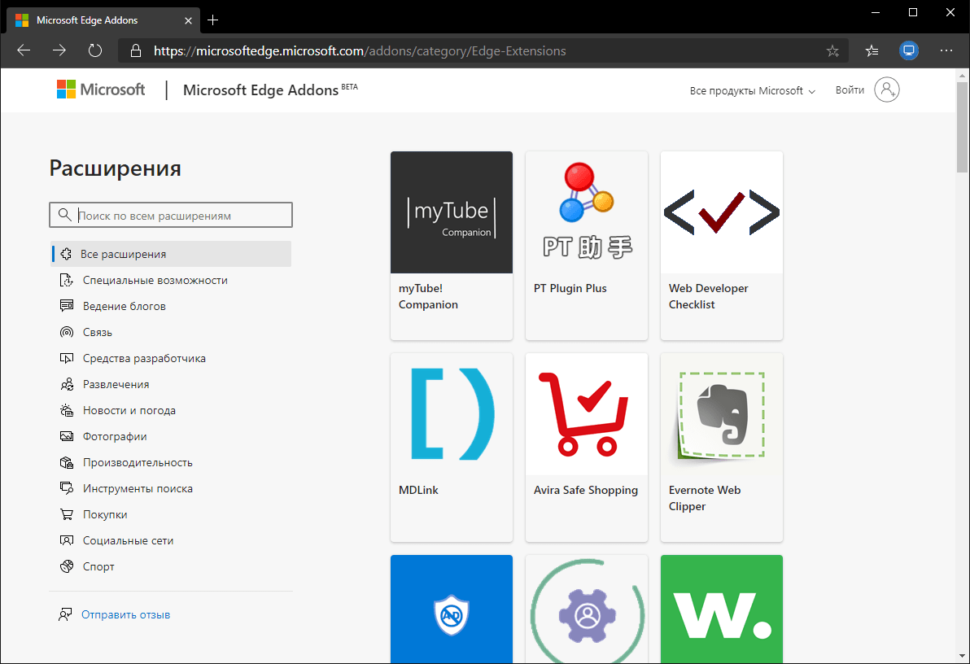Image resolution: width=970 pixels, height=664 pixels.
Task: Click the address bar URL
Action: pos(360,50)
